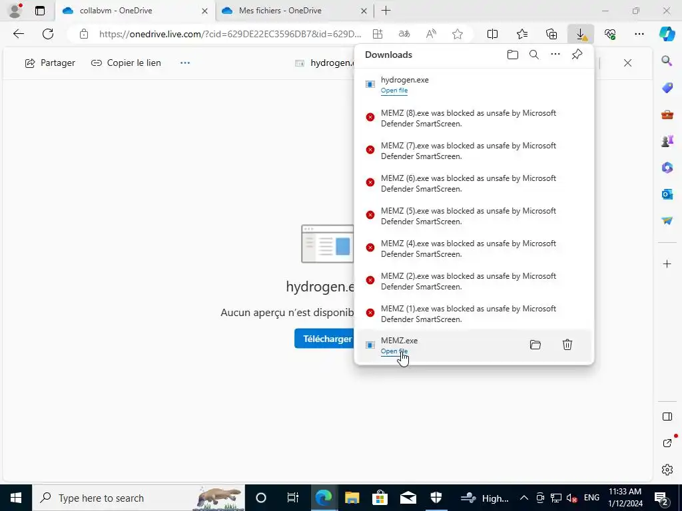Open the sidebar Outlook icon

click(x=667, y=194)
